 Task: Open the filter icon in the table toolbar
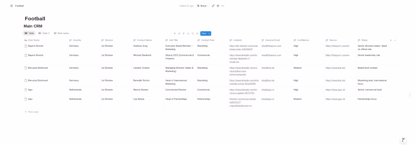coord(175,33)
